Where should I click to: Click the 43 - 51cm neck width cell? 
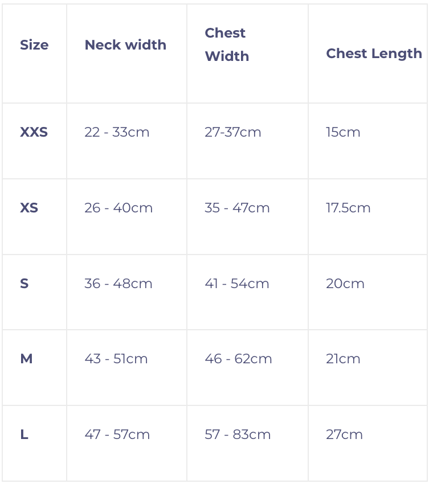116,359
